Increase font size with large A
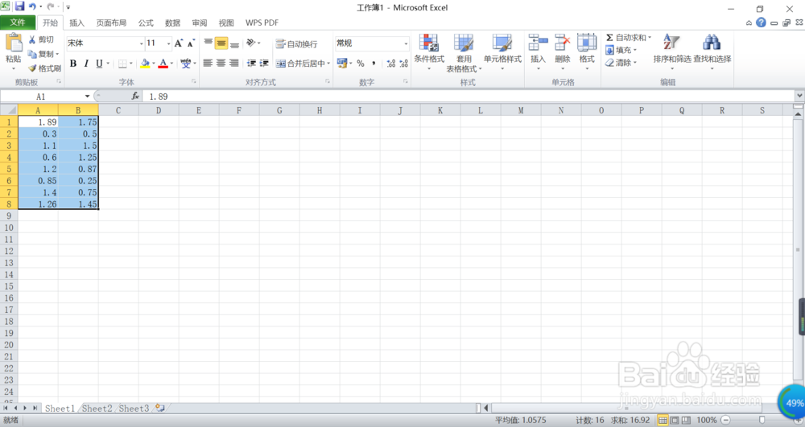This screenshot has width=805, height=427. pos(178,43)
